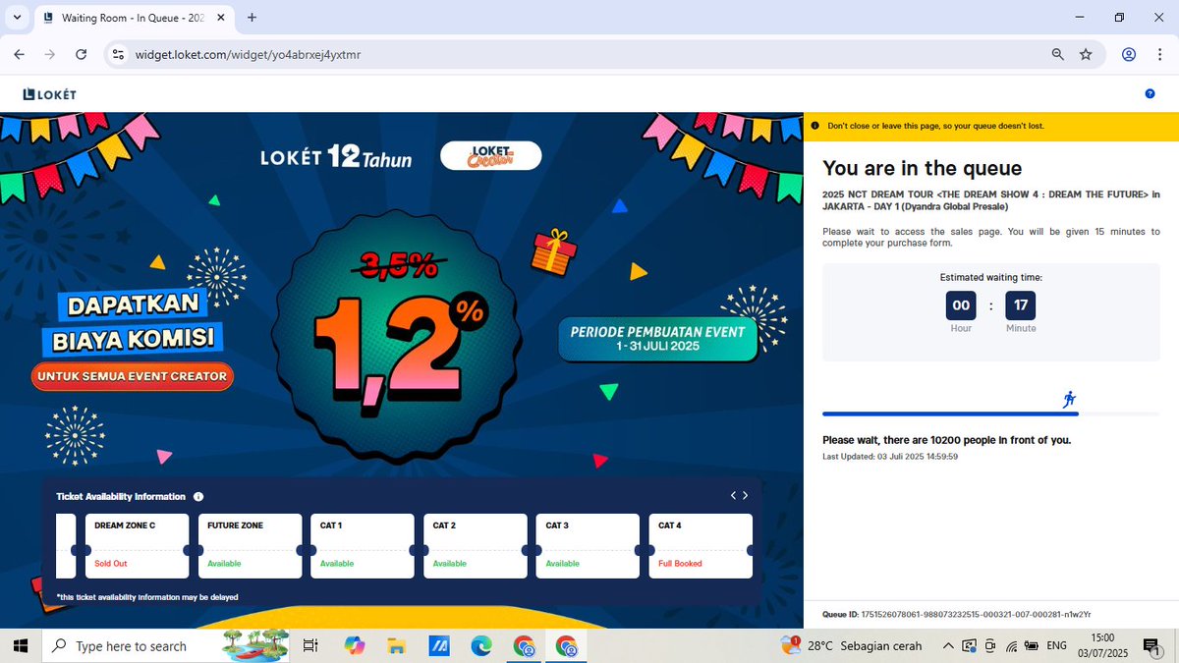1179x663 pixels.
Task: Click the browser forward arrow
Action: 49,54
